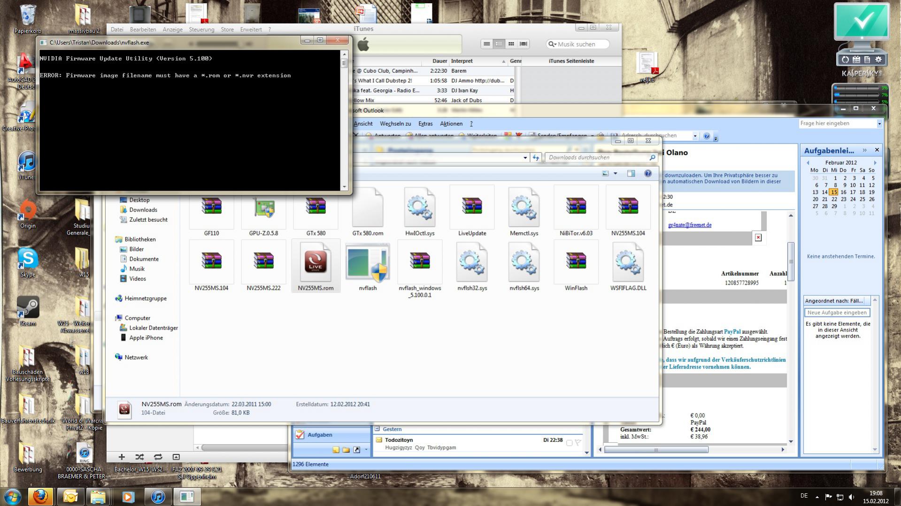Select the nvflsh64.sys file icon

(524, 263)
